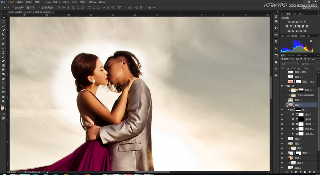Enable the 显示变换控件 checkbox
The width and height of the screenshot is (320, 175).
(39, 8)
